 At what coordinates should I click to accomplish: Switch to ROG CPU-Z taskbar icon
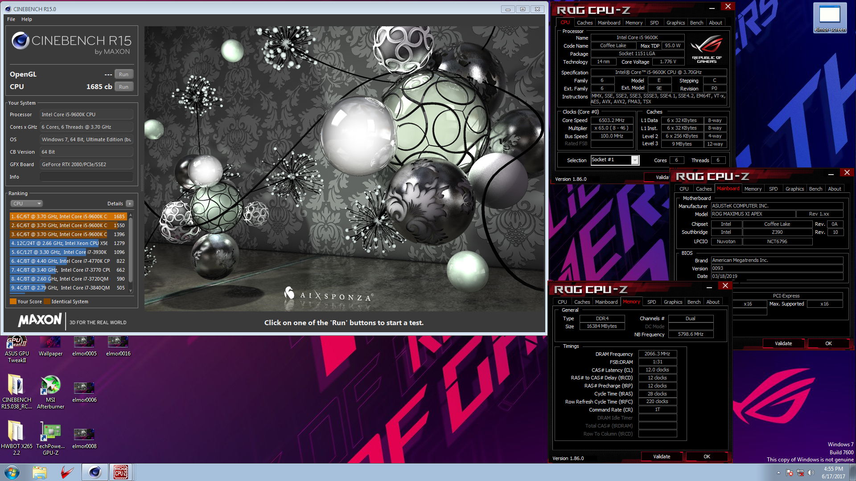[121, 472]
